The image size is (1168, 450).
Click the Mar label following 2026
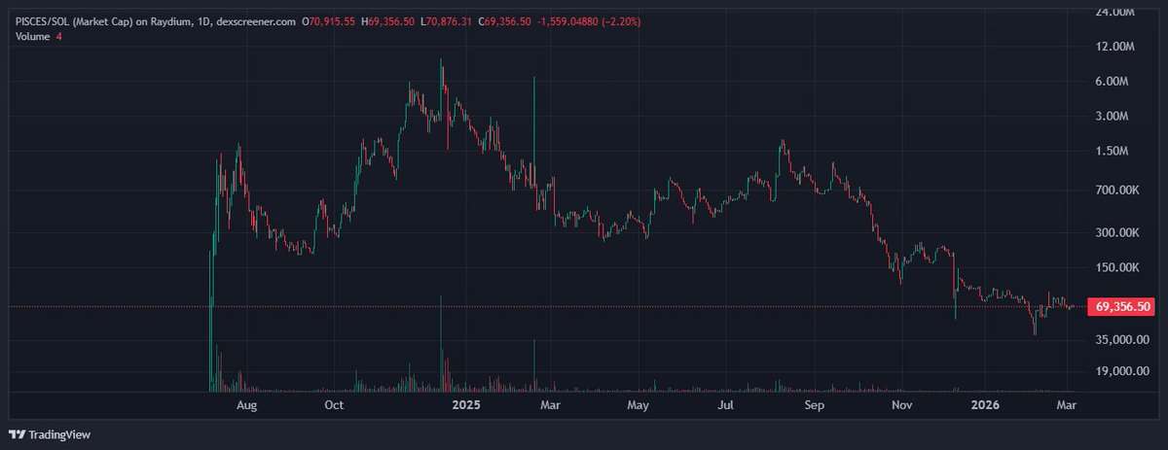coord(1069,403)
